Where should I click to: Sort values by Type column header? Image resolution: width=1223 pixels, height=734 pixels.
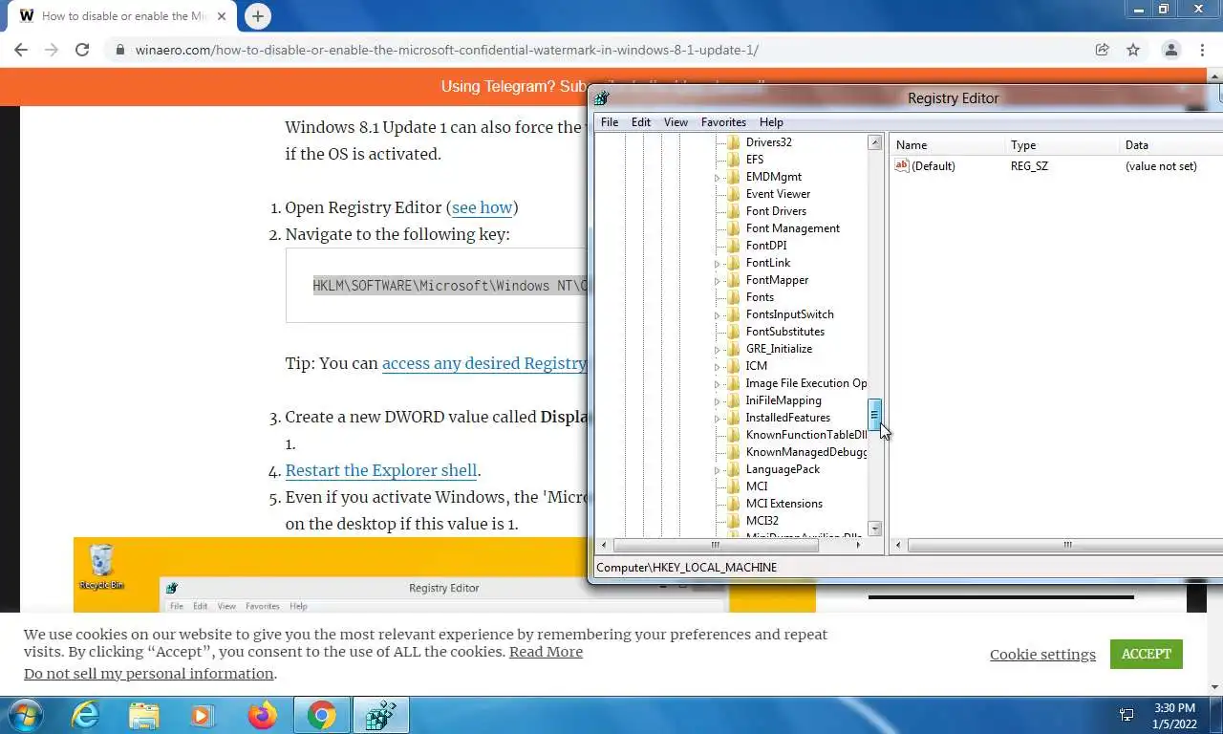click(1062, 145)
